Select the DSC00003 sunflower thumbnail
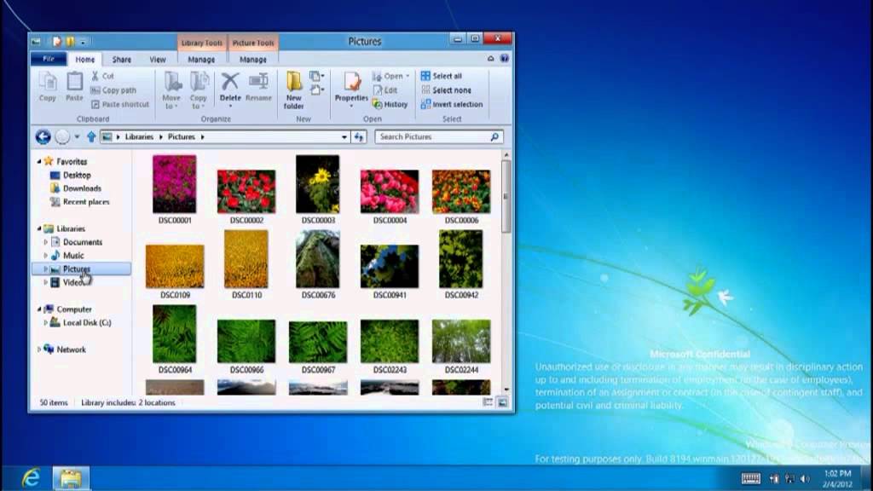Screen dimensions: 873x491 click(x=317, y=184)
